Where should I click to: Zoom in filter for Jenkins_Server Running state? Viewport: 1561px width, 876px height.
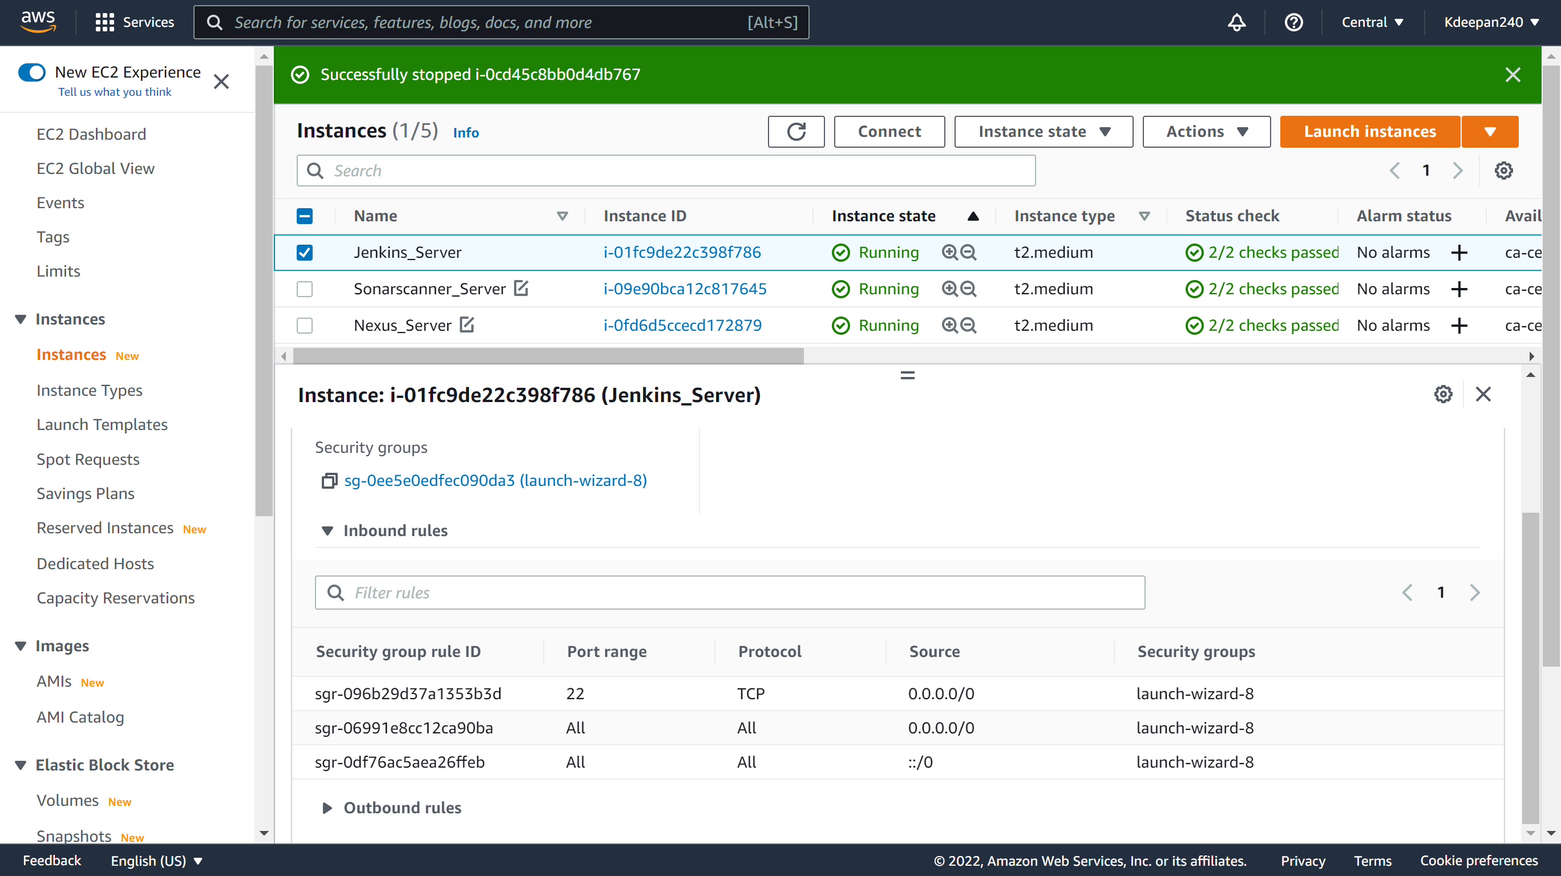(949, 252)
